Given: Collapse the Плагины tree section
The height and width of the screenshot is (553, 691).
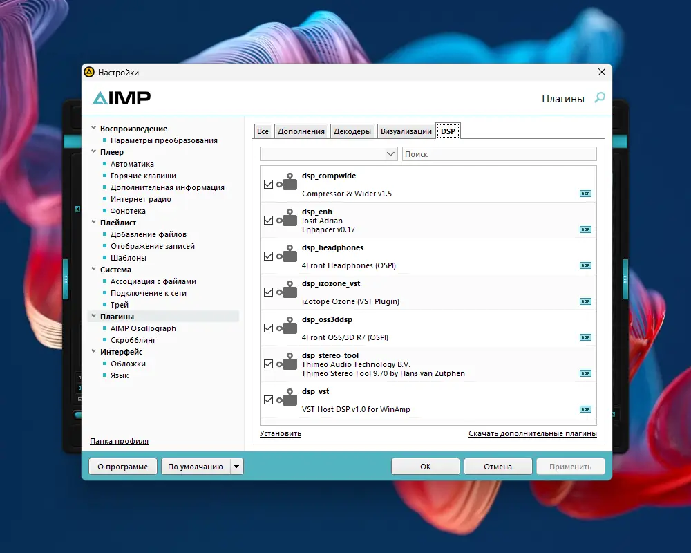Looking at the screenshot, I should point(93,316).
